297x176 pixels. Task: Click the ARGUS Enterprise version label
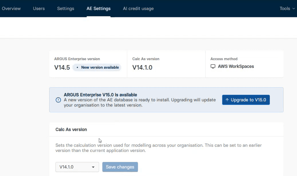click(x=77, y=59)
